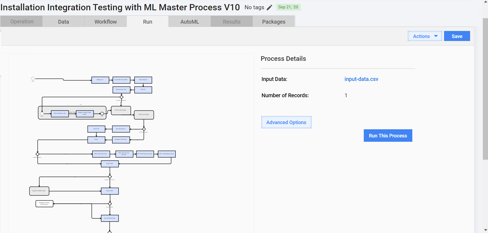488x233 pixels.
Task: Select the Settings V3 task node
Action: 100,80
